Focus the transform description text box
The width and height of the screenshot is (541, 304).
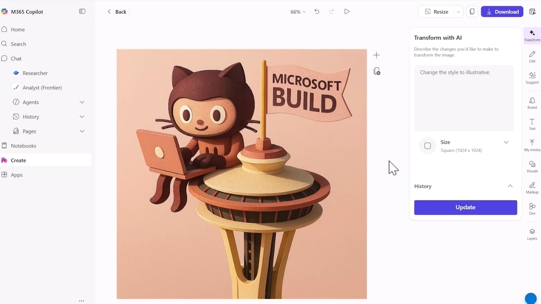[x=464, y=98]
